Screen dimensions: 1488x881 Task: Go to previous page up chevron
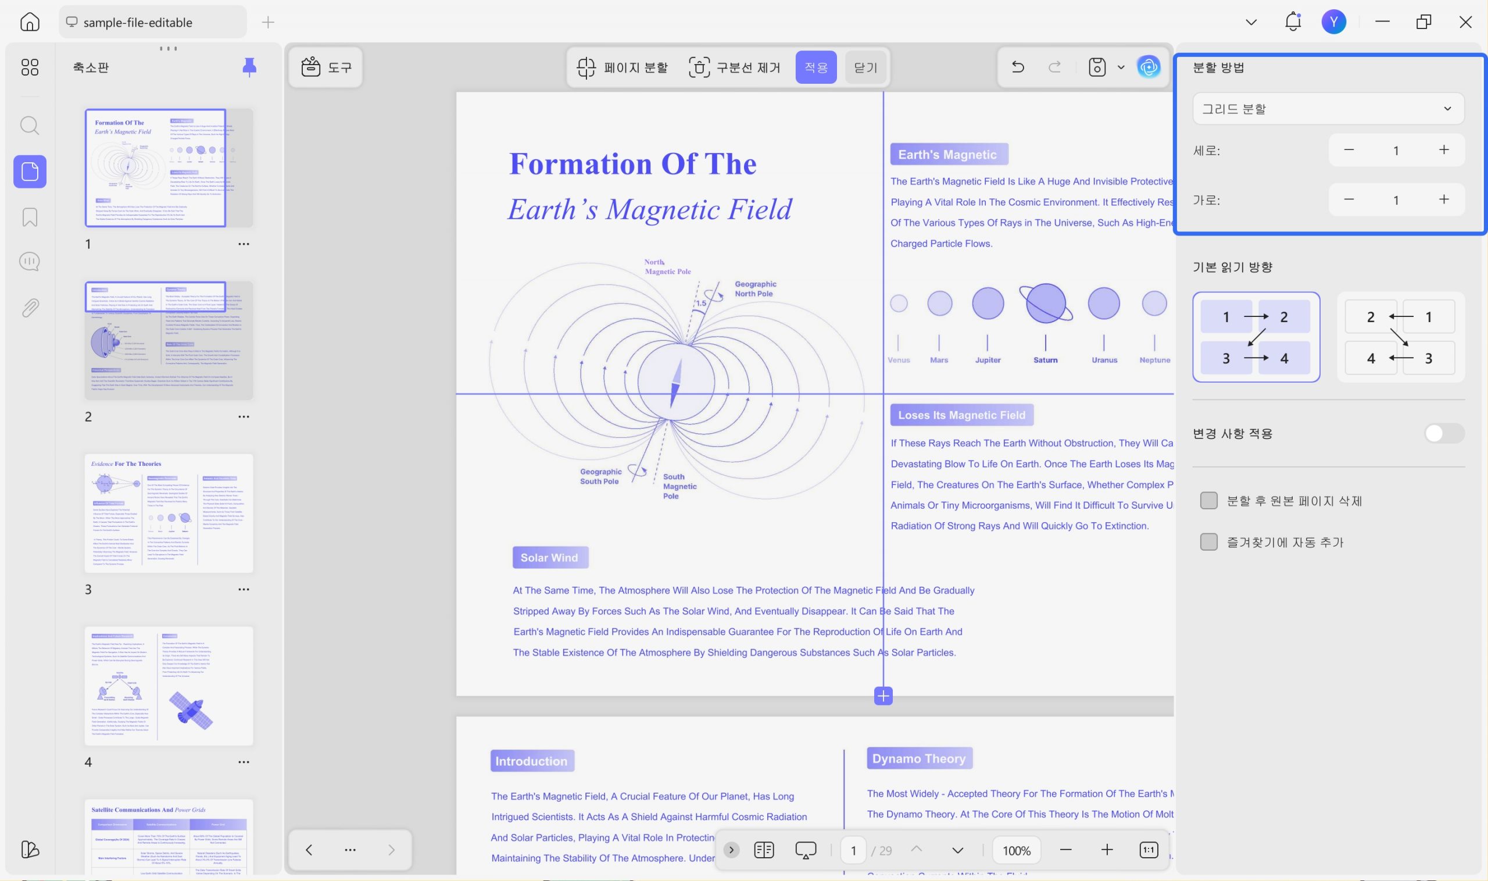click(x=917, y=849)
